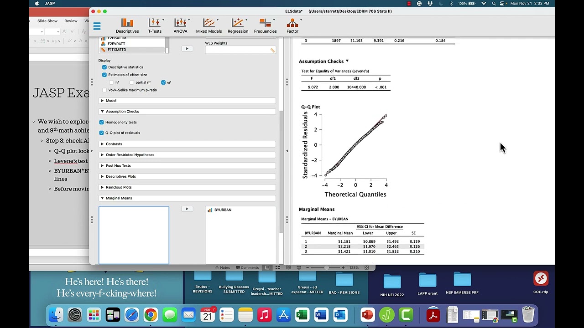Open the Mixed Models analysis menu
The width and height of the screenshot is (584, 328).
[209, 26]
